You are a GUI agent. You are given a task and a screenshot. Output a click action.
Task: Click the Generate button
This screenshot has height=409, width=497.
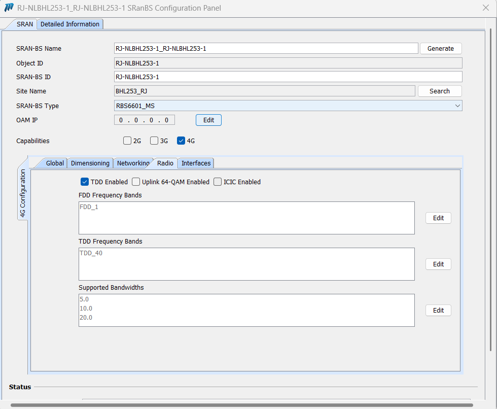[440, 48]
